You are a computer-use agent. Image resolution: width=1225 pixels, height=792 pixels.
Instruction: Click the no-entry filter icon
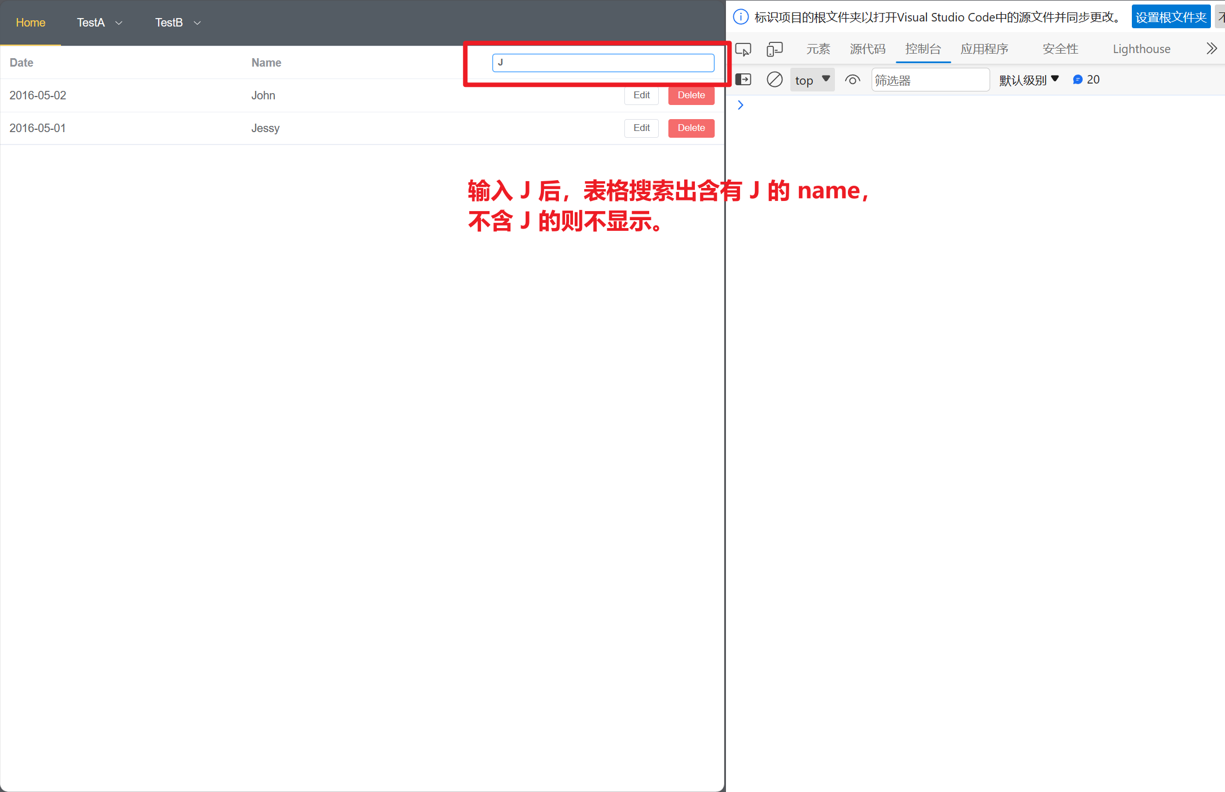pos(773,80)
